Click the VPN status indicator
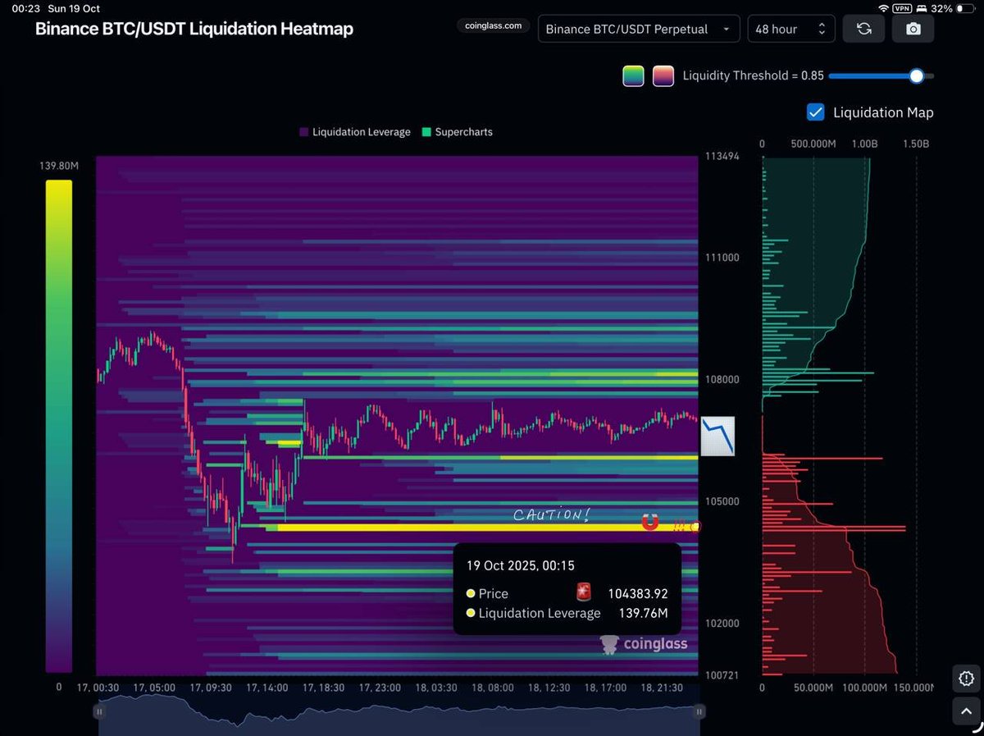Screen dimensions: 984x736 [902, 8]
